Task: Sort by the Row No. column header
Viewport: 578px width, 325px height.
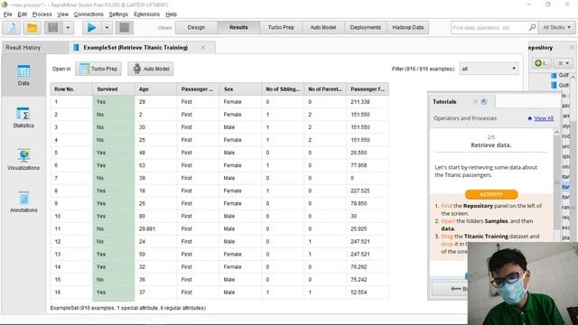Action: (x=71, y=89)
